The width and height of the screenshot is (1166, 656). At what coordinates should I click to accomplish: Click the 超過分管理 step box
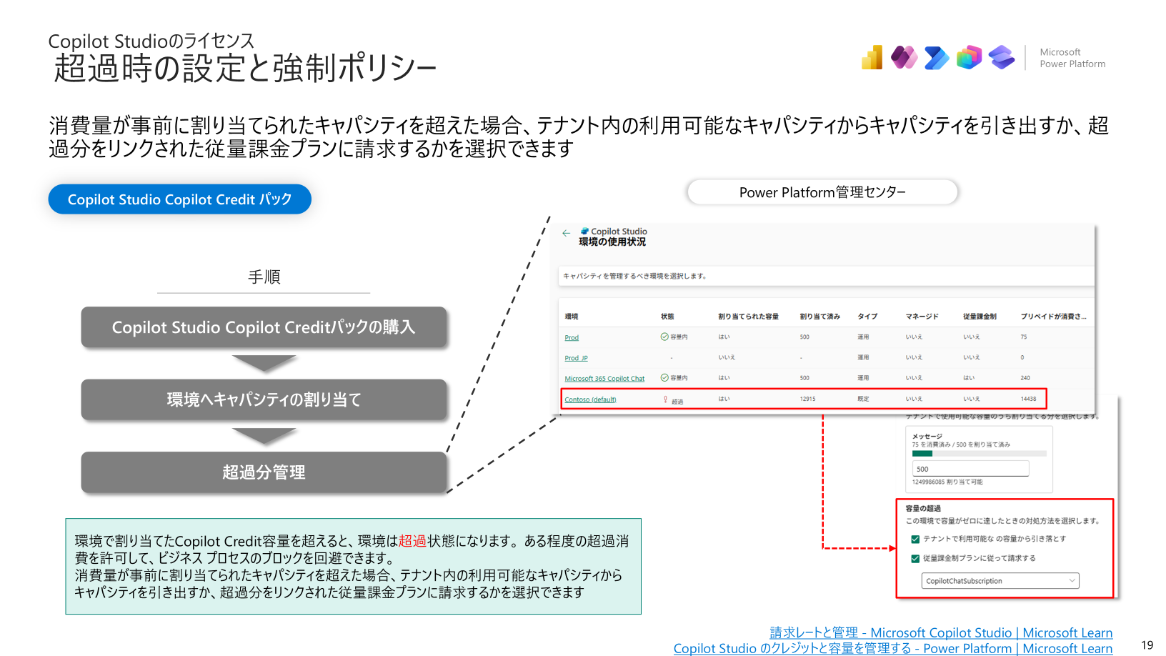pos(264,472)
